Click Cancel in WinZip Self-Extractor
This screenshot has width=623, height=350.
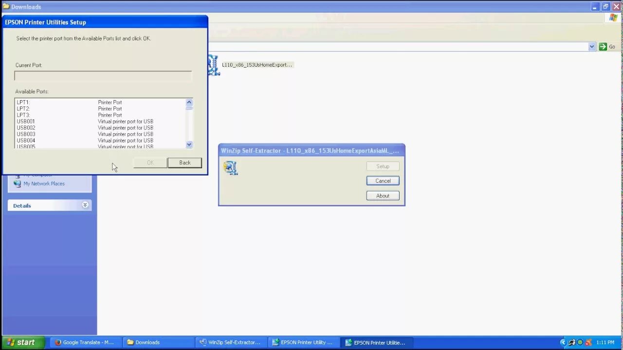[x=383, y=181]
